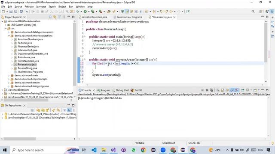Expand the AdvancedSelenium project

click(2, 90)
